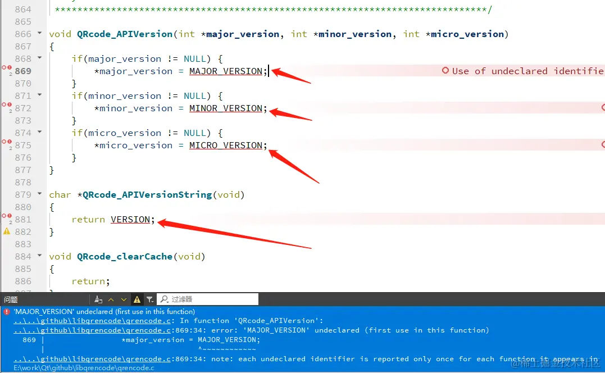Collapse the QRcode_clearCache function fold marker

pos(38,256)
